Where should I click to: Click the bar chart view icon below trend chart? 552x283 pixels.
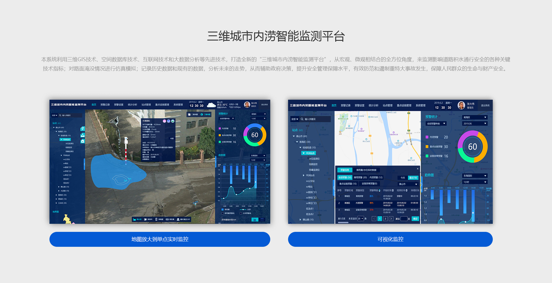coord(255,220)
